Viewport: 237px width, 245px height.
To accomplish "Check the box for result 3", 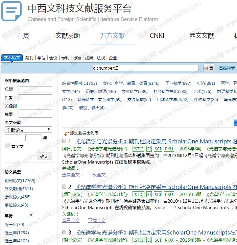I will pyautogui.click(x=64, y=232).
